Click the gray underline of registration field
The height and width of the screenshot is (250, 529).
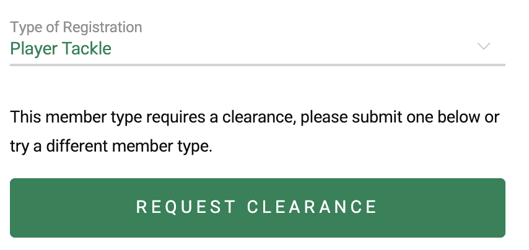(x=258, y=65)
